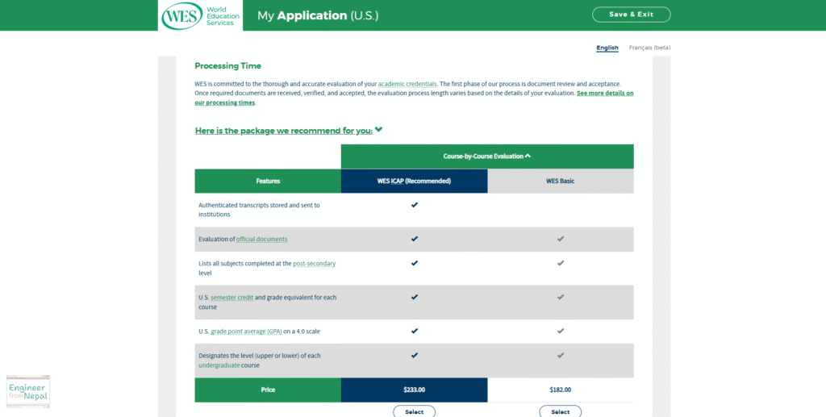This screenshot has width=826, height=417.
Task: Click the Price row label
Action: [268, 390]
